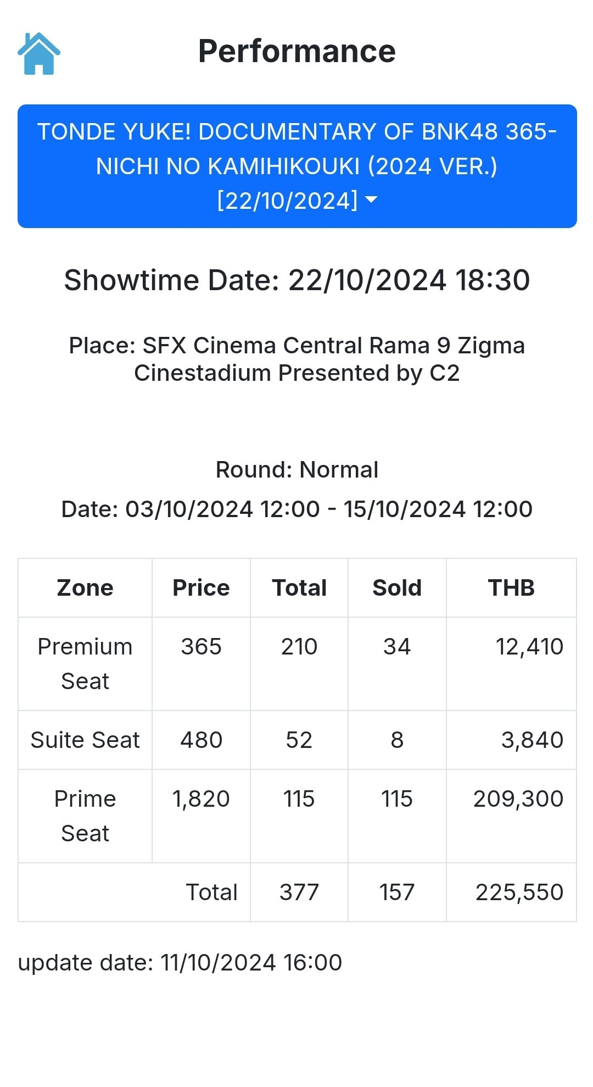Select the 1,820 price cell for Prime Seat
The height and width of the screenshot is (1087, 593).
point(201,816)
